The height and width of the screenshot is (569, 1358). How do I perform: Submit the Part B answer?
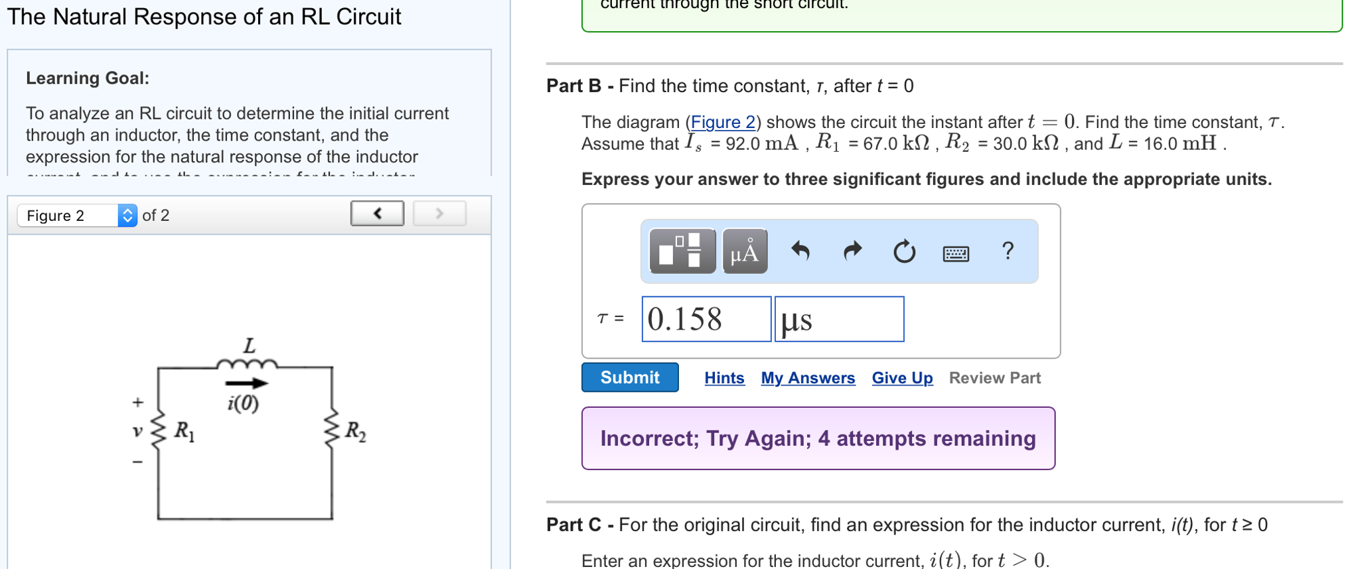[x=629, y=377]
